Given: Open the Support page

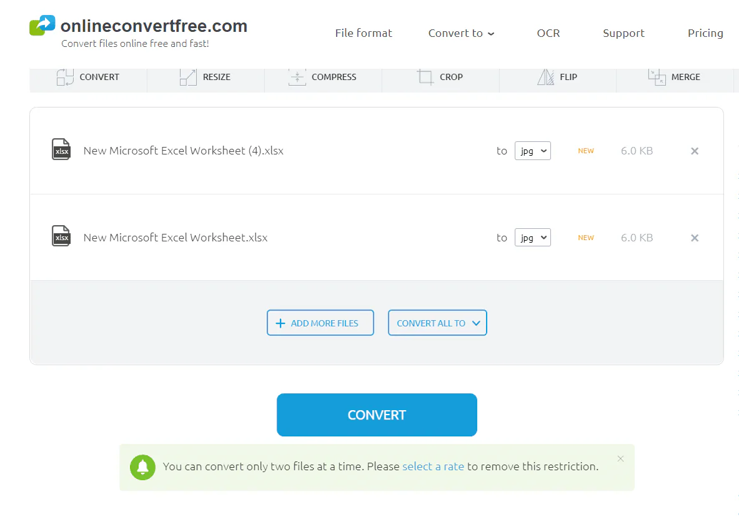Looking at the screenshot, I should tap(623, 34).
